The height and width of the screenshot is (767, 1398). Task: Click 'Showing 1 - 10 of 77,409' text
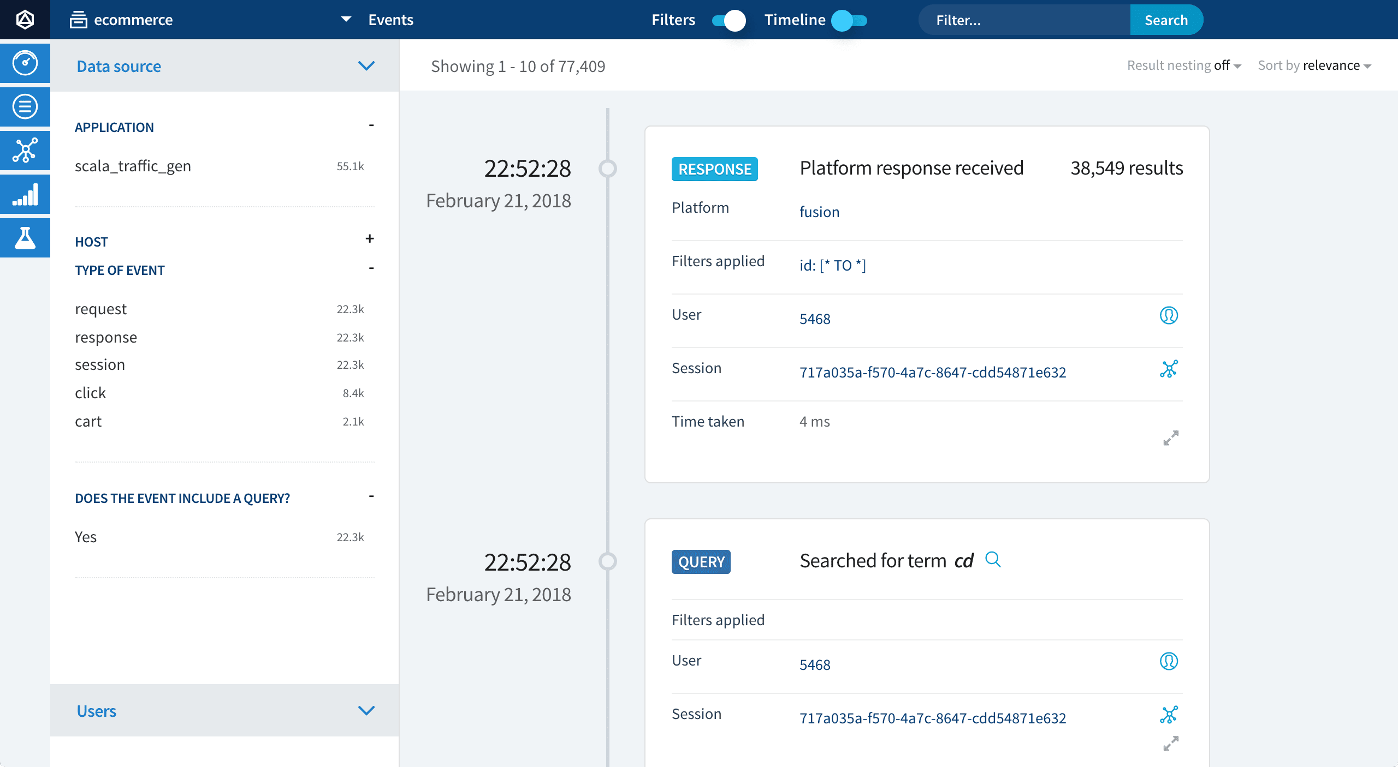[x=518, y=66]
